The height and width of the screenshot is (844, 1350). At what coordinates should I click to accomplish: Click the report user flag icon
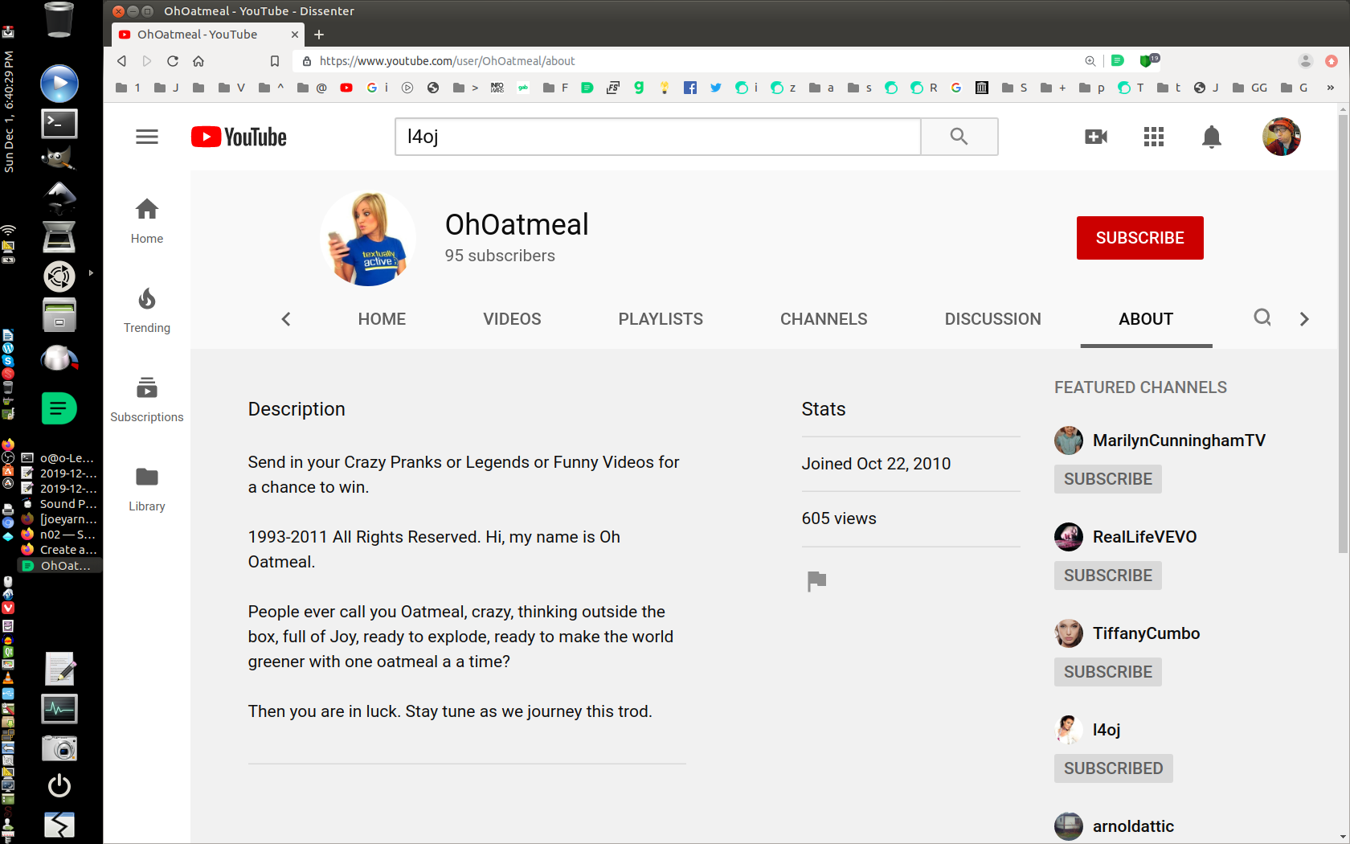click(816, 580)
